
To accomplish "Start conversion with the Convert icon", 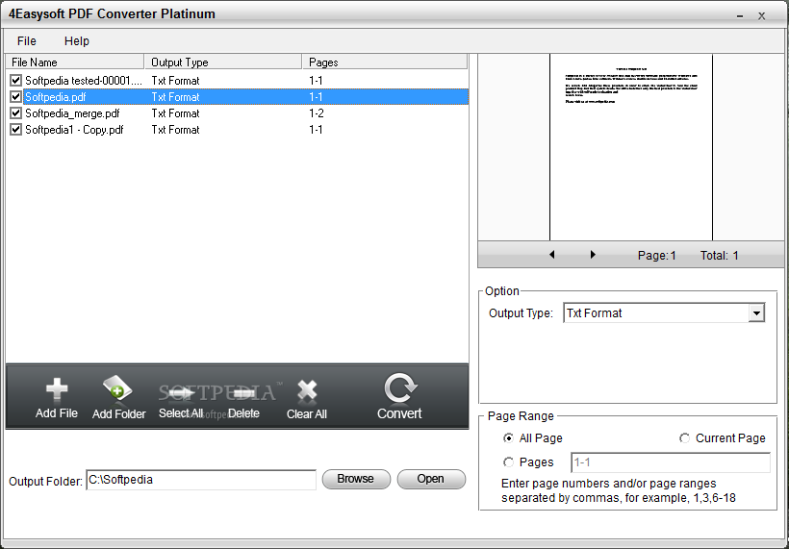I will click(400, 388).
